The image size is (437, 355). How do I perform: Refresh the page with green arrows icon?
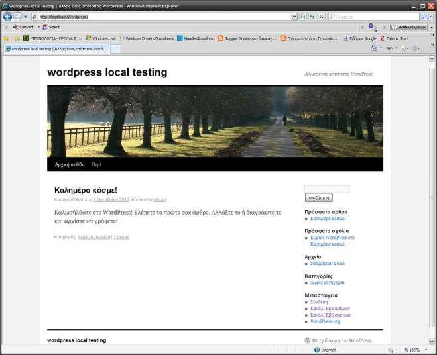pos(312,17)
